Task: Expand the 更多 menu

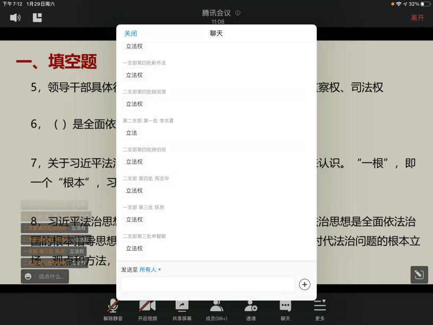Action: (319, 309)
